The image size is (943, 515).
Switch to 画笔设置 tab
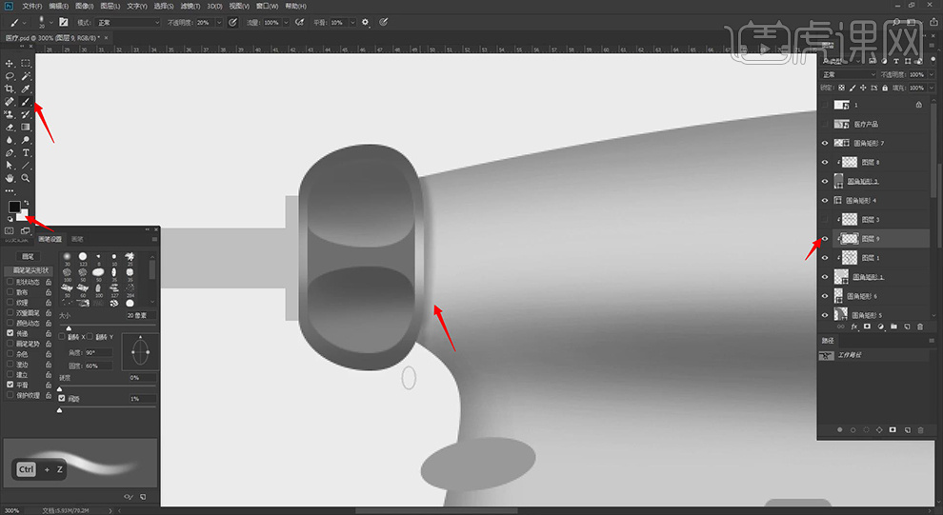coord(50,239)
